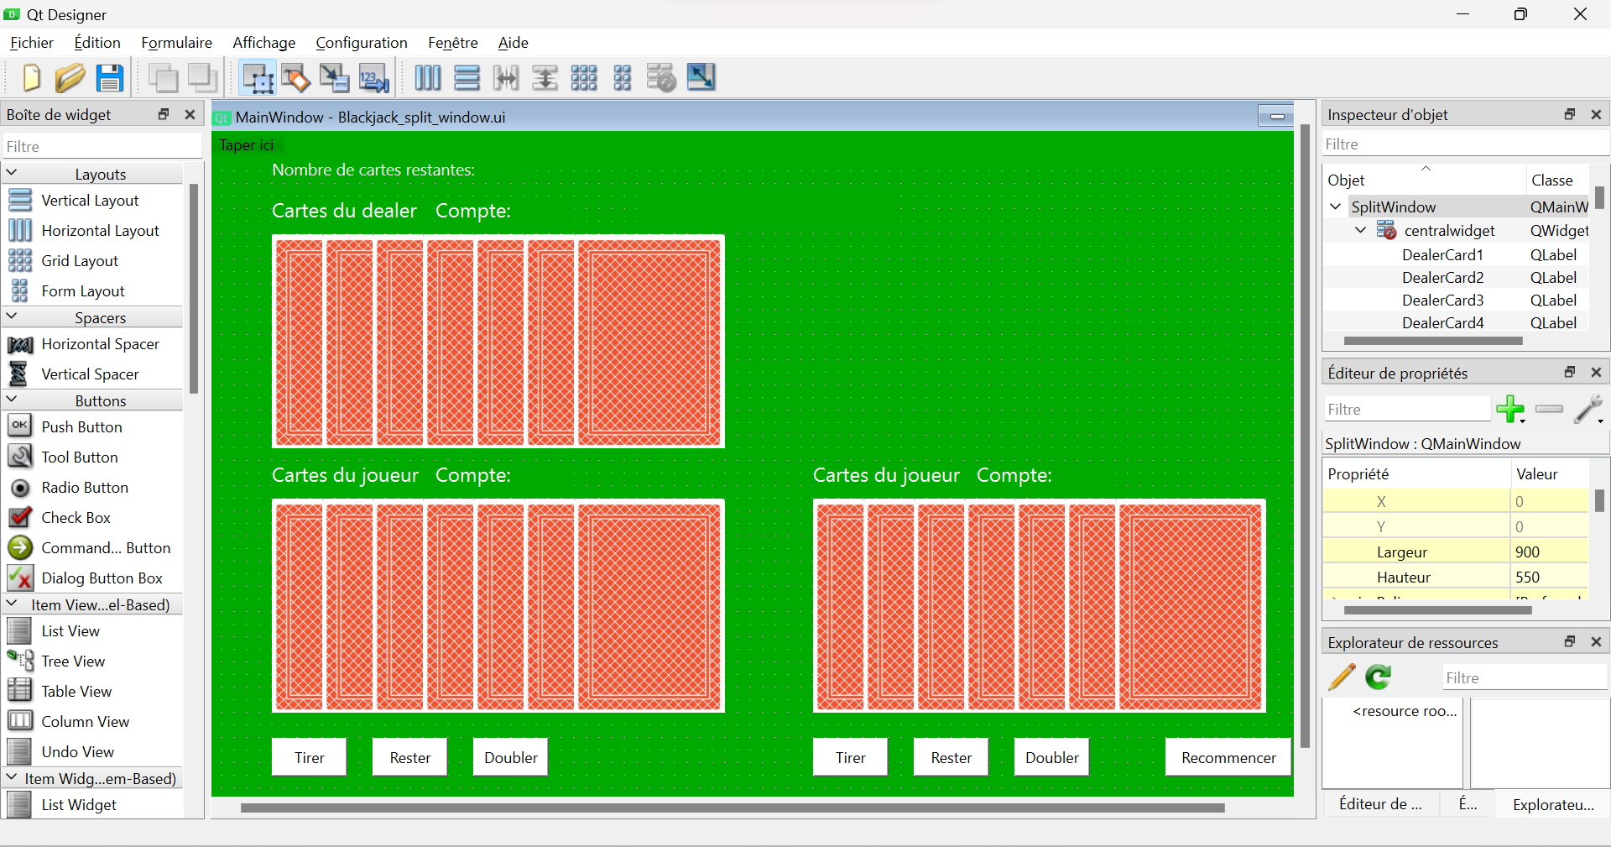Screen dimensions: 1611x847
Task: Open the Configuration menu
Action: [362, 43]
